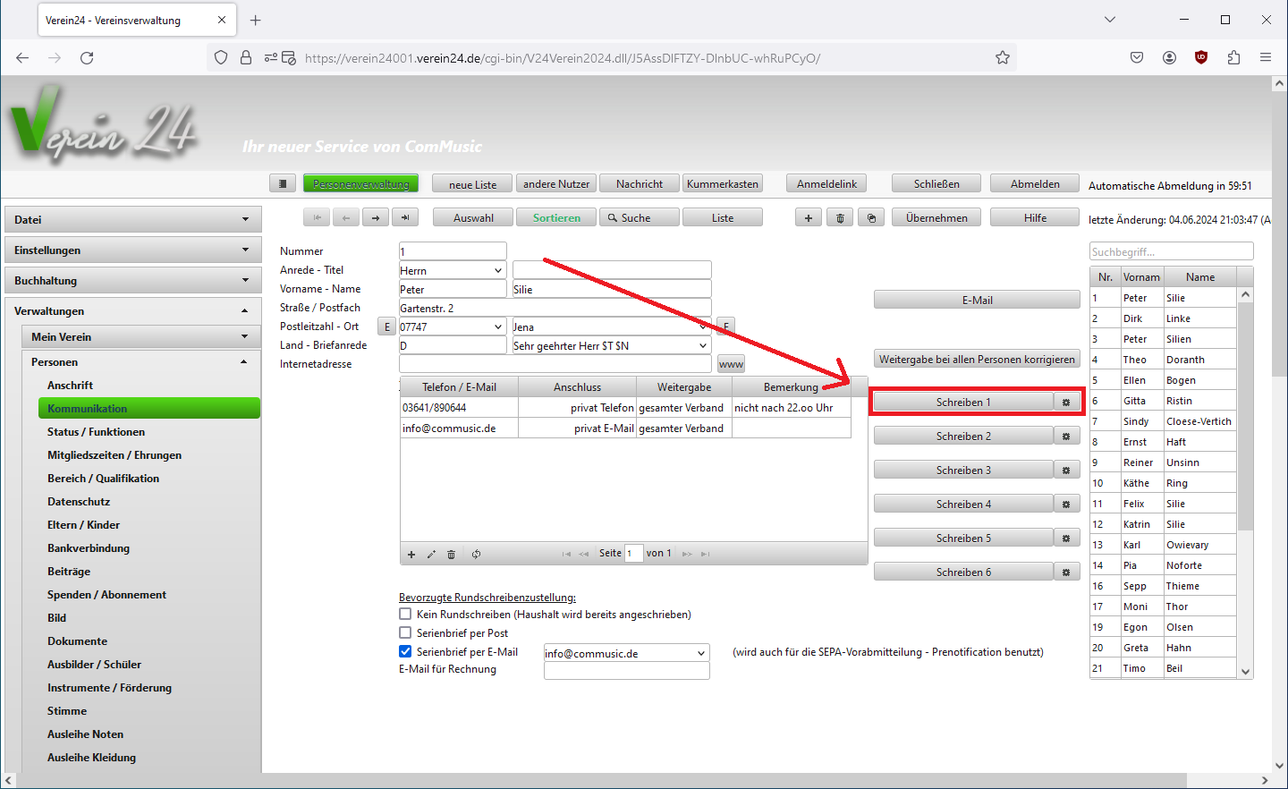Open the gear settings for Schreiben 2

(x=1066, y=437)
